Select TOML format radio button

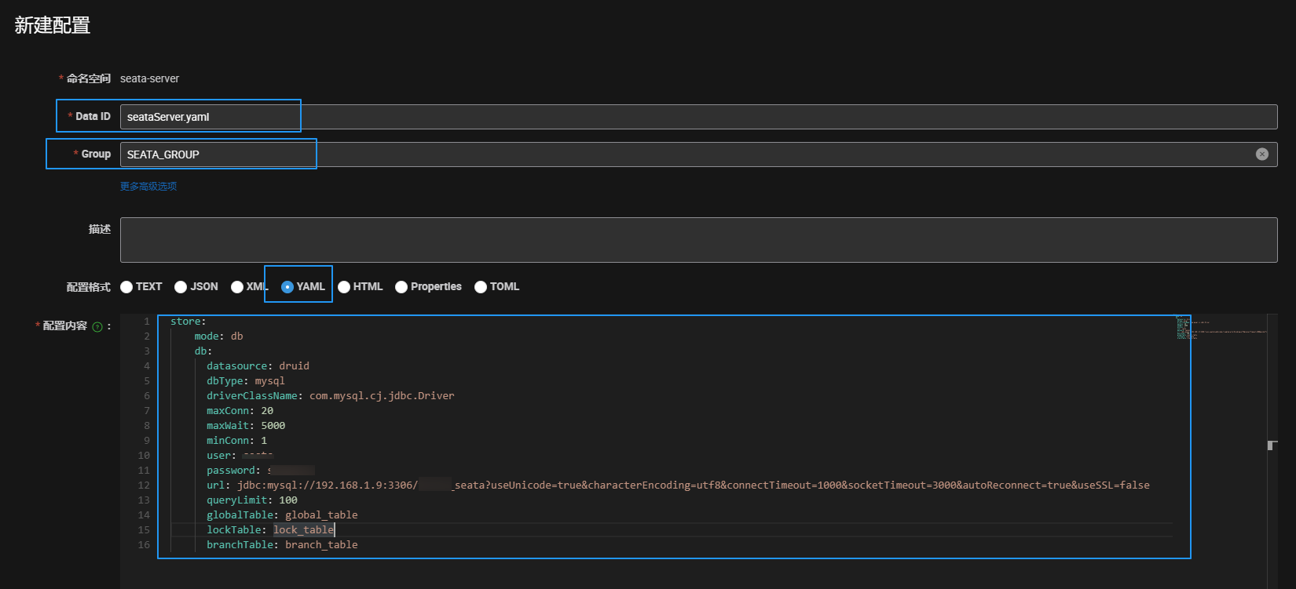[x=481, y=287]
